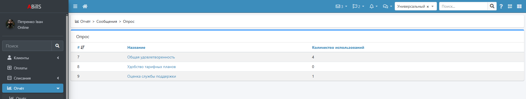Click the grid layout icon at top right
Image resolution: width=526 pixels, height=99 pixels.
[x=519, y=6]
